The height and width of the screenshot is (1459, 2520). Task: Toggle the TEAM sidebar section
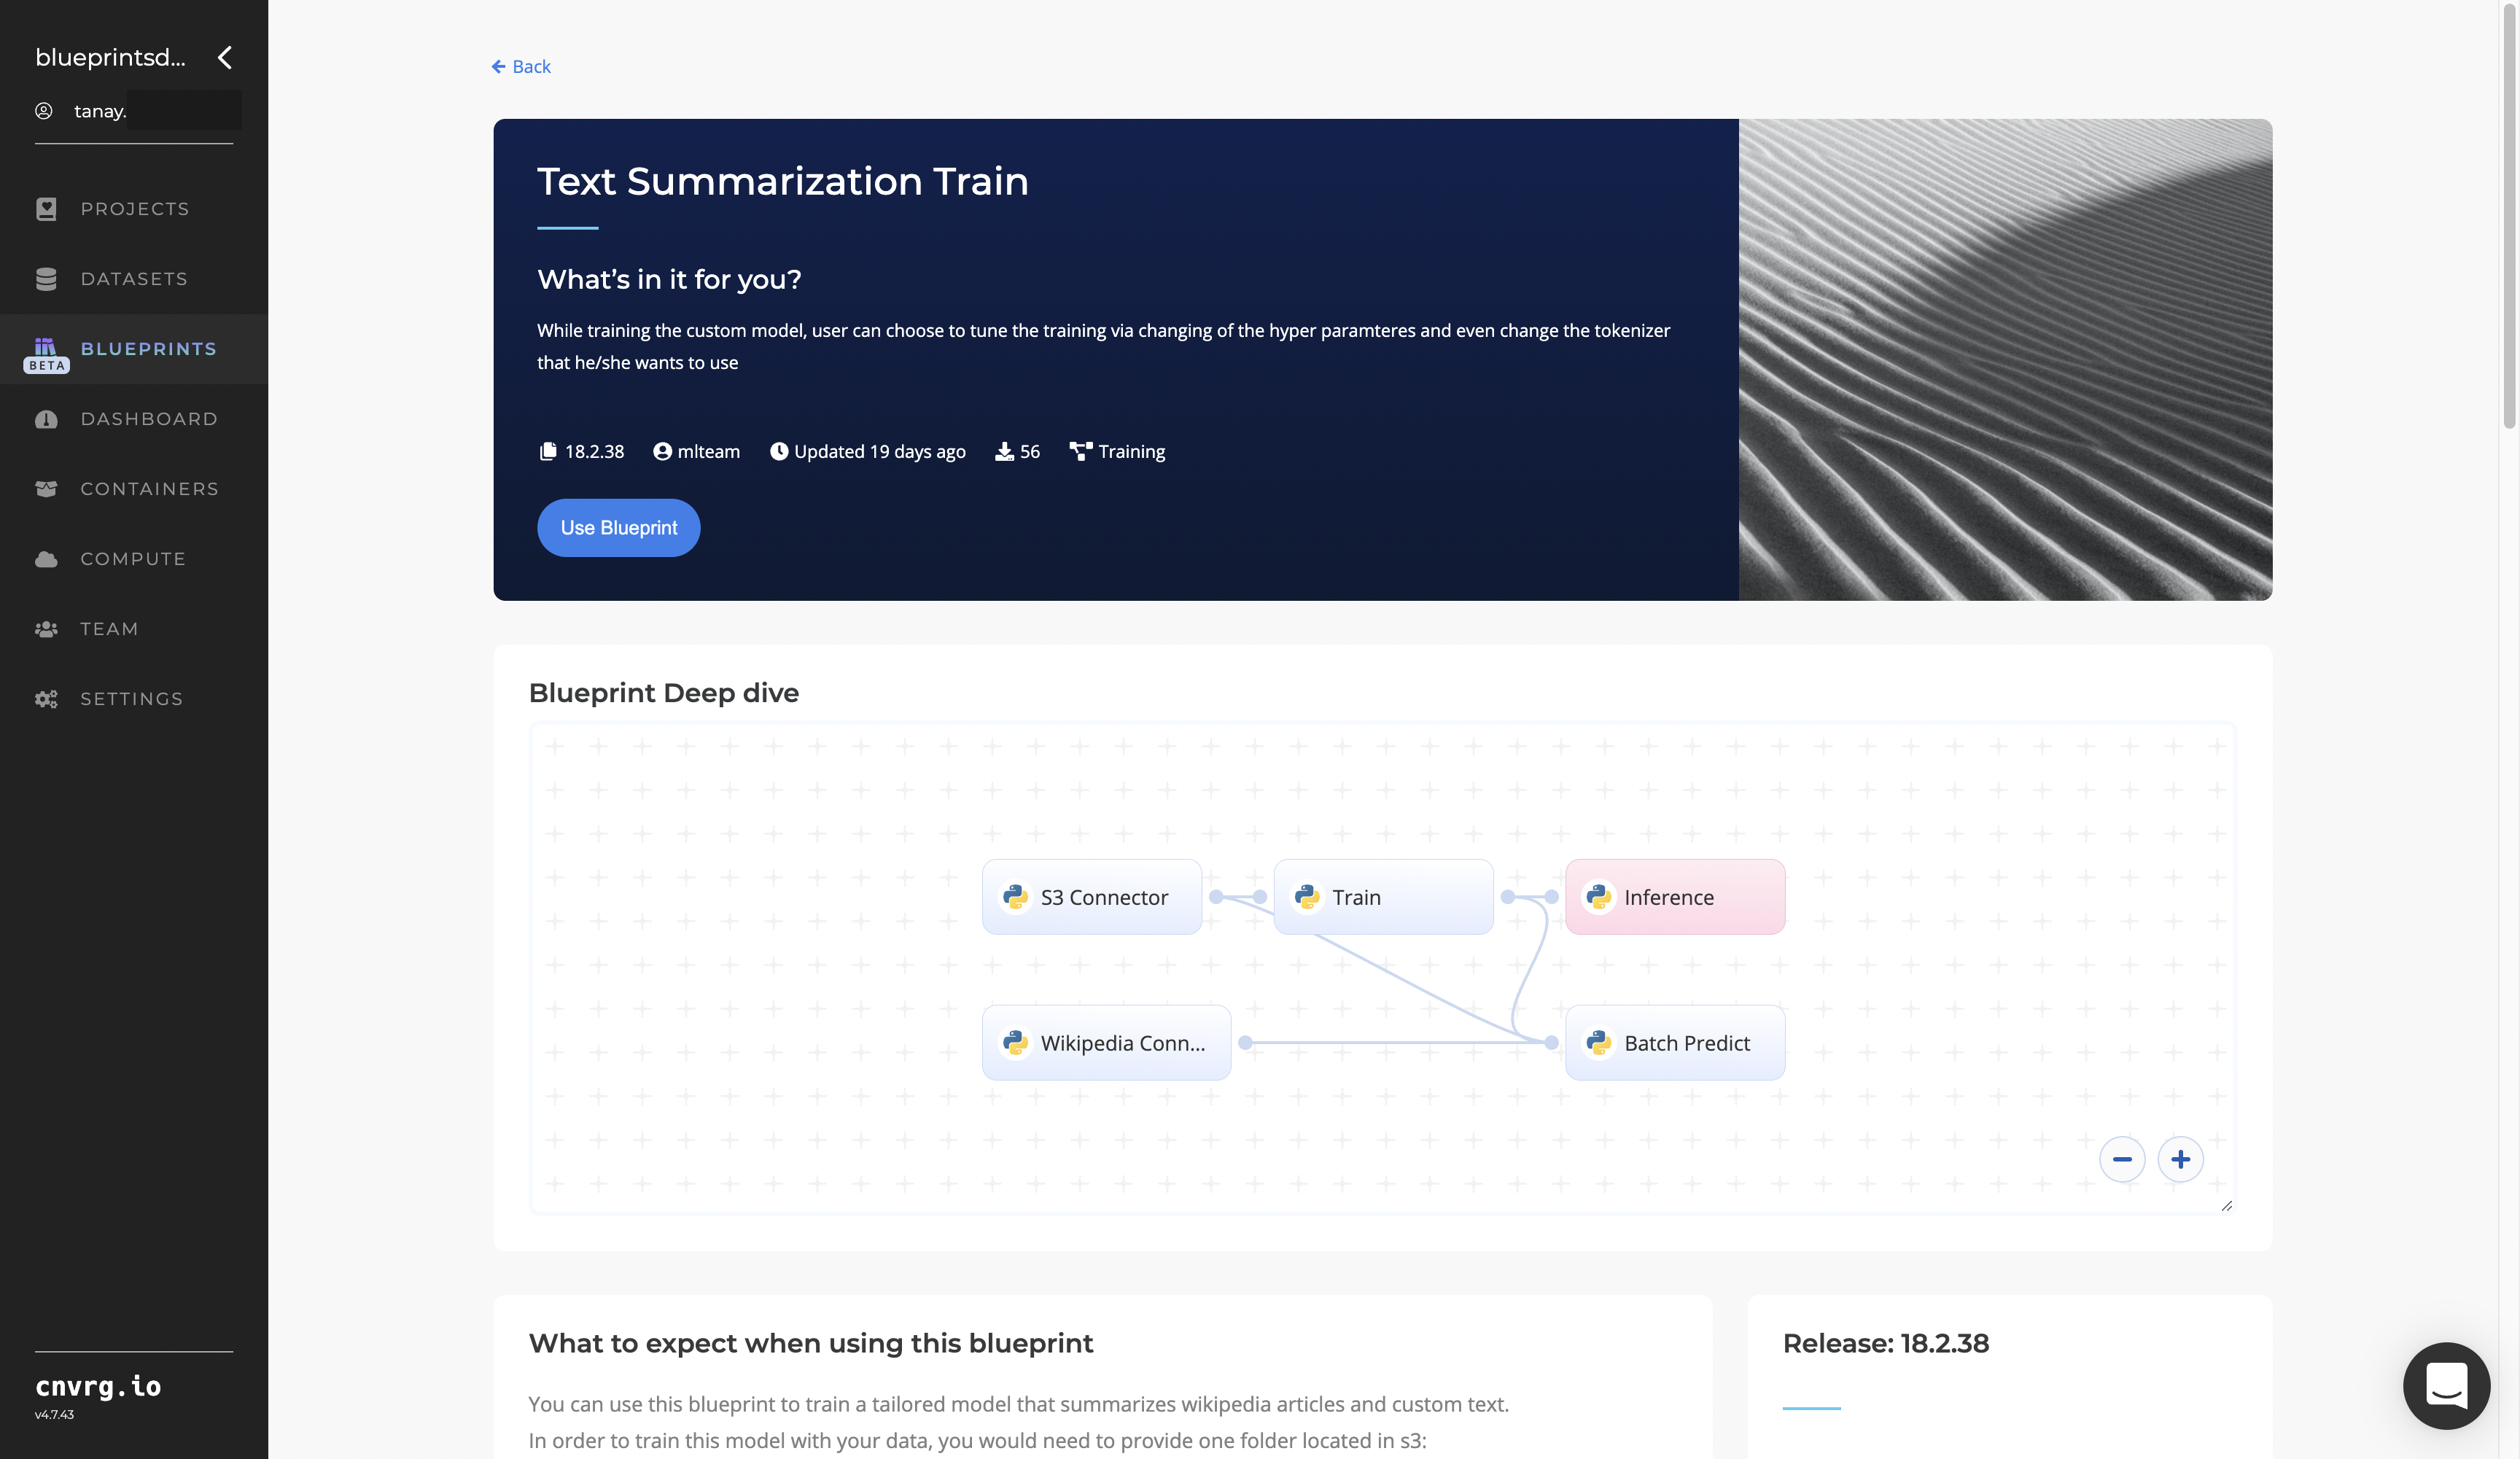coord(108,629)
